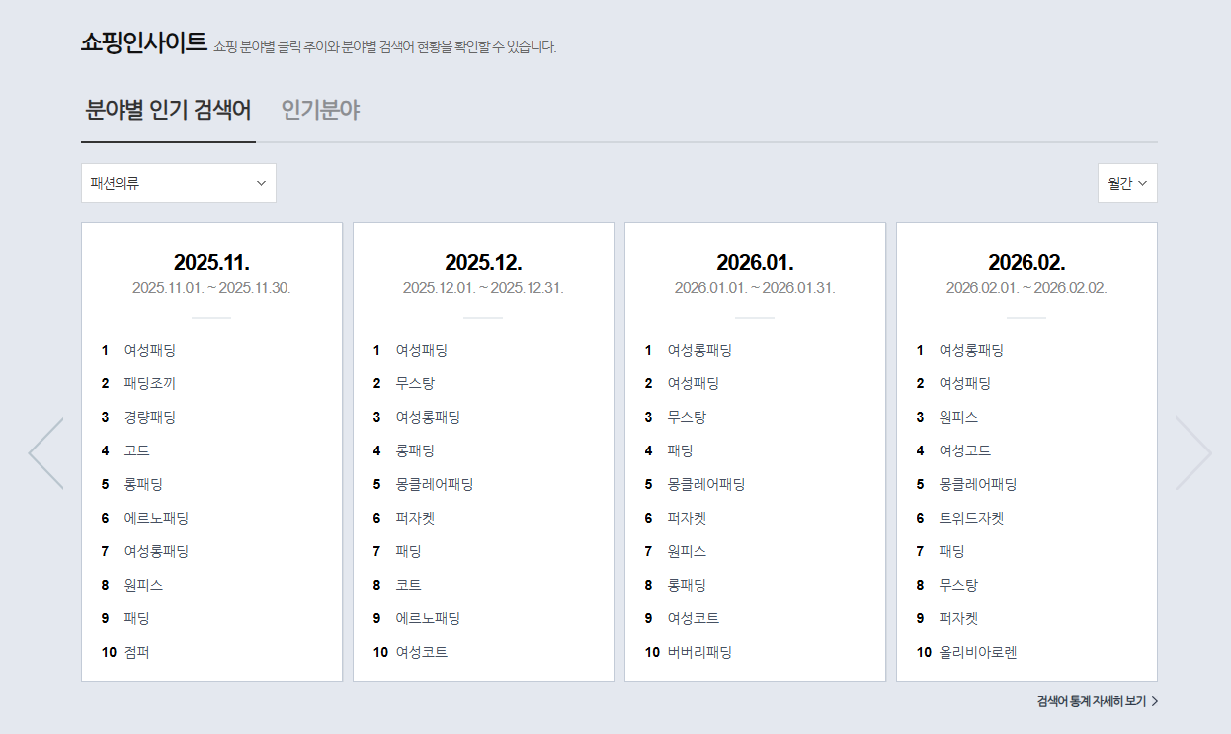The width and height of the screenshot is (1231, 734).
Task: Click 몽클레어패딩 ranked 5 in 2026.02.
Action: [978, 484]
